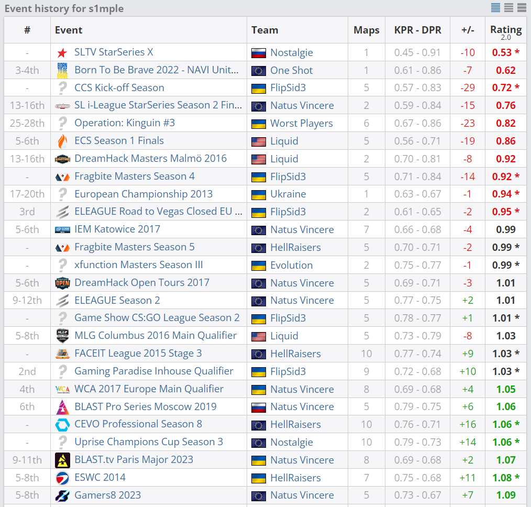Click the Fragbite Masters Season 4 logo

click(x=62, y=177)
